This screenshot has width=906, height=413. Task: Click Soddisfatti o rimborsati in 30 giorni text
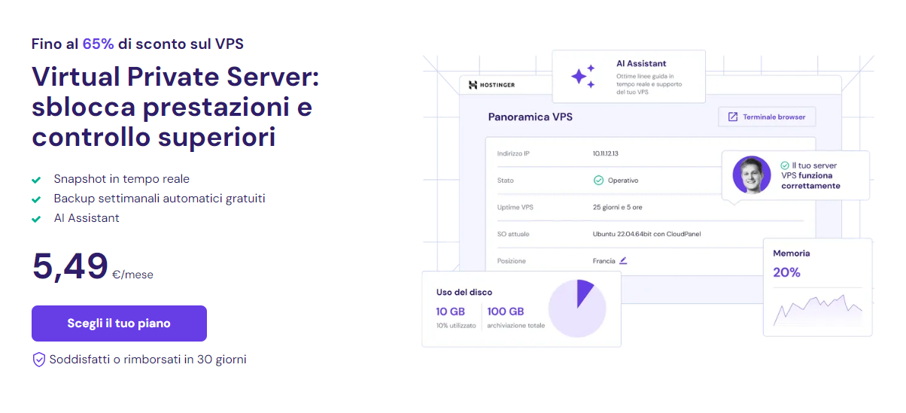(148, 360)
